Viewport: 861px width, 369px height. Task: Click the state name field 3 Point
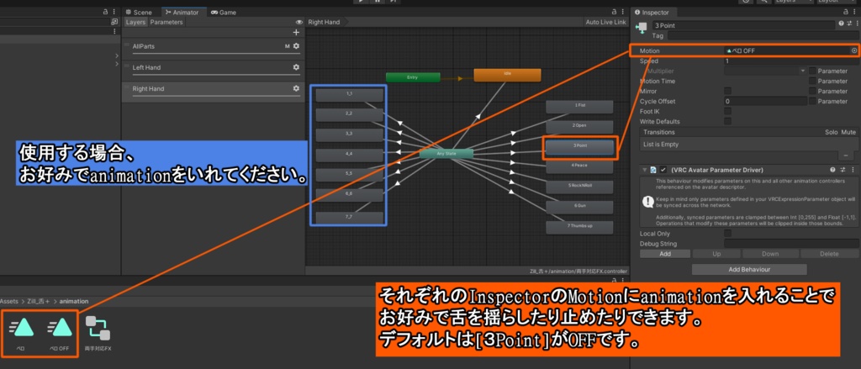743,25
